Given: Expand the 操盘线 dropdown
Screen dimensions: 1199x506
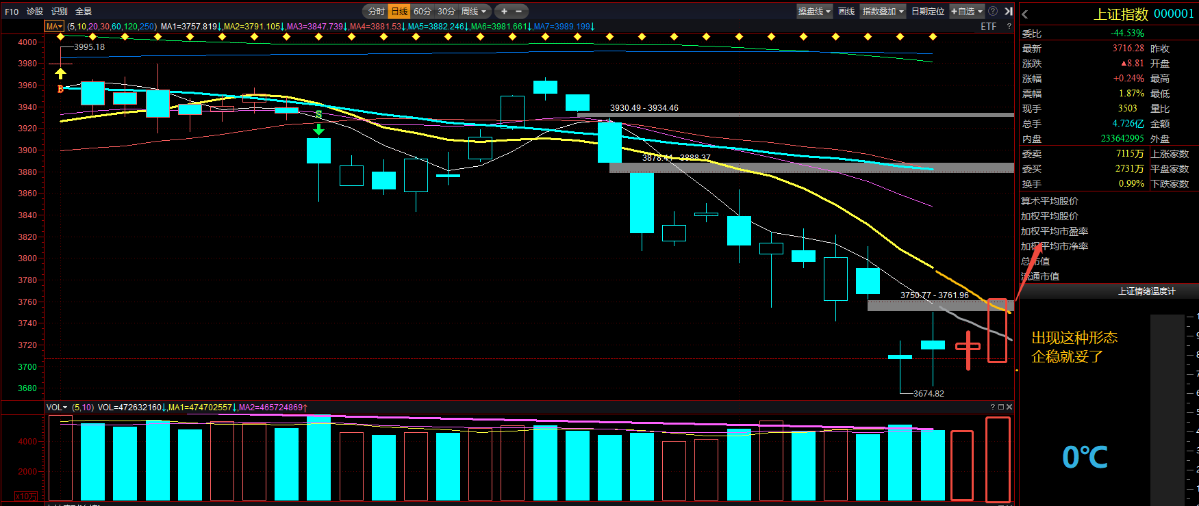Looking at the screenshot, I should coord(814,11).
